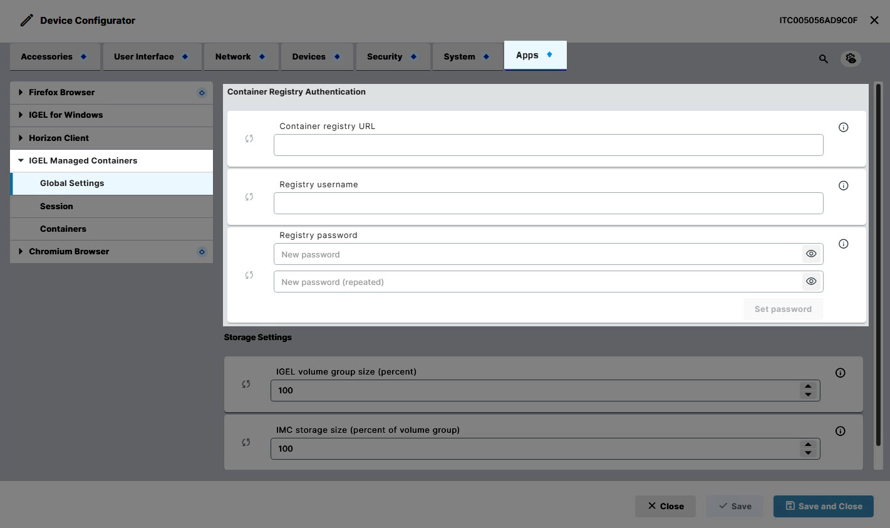Show info for Registry username
The width and height of the screenshot is (890, 528).
coord(844,185)
